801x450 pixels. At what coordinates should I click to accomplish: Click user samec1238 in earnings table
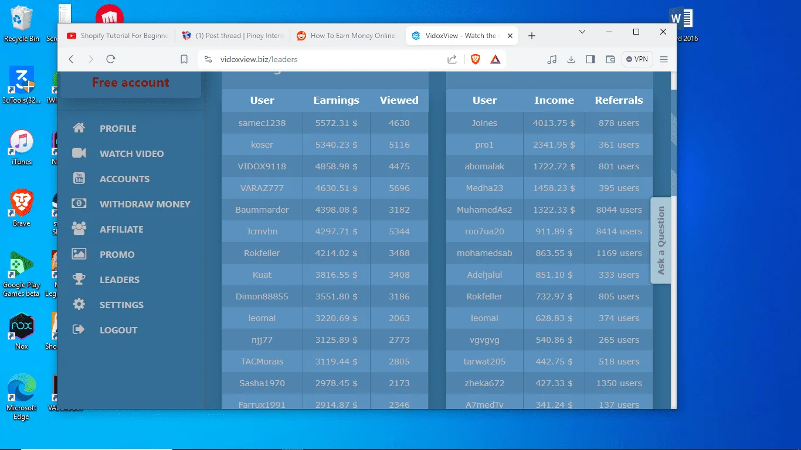(x=262, y=123)
